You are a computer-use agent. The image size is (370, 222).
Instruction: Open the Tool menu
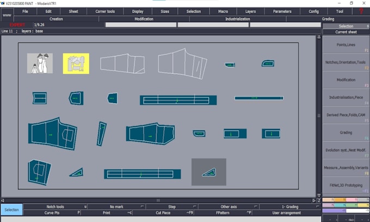point(340,11)
